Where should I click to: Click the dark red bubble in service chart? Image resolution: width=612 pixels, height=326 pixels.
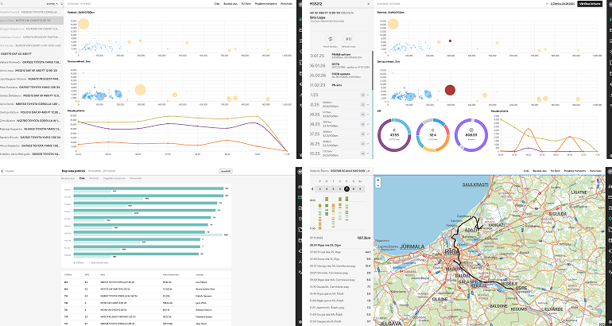450,91
